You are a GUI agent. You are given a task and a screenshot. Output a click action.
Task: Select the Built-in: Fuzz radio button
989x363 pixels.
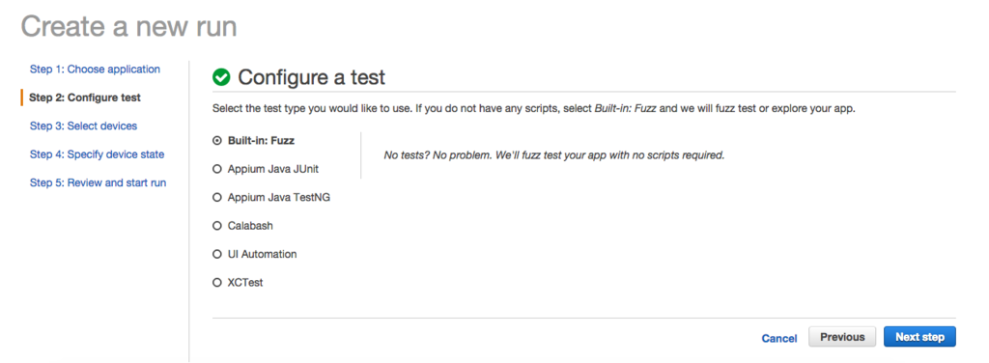click(x=217, y=141)
